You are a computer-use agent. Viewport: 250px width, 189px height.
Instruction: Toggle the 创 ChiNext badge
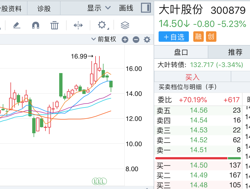(211, 37)
